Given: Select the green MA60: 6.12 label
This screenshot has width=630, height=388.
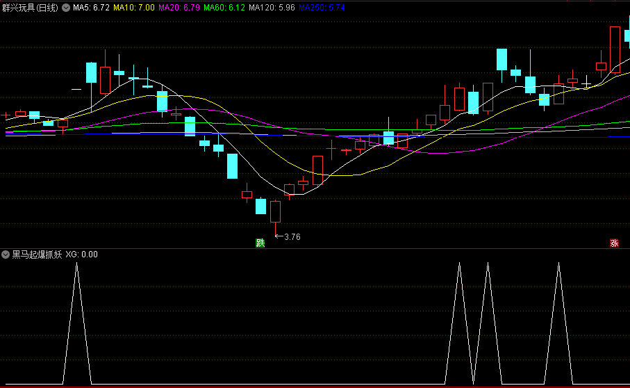Looking at the screenshot, I should coord(225,8).
